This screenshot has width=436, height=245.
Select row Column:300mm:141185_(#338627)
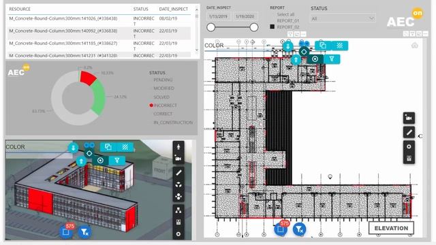point(99,46)
